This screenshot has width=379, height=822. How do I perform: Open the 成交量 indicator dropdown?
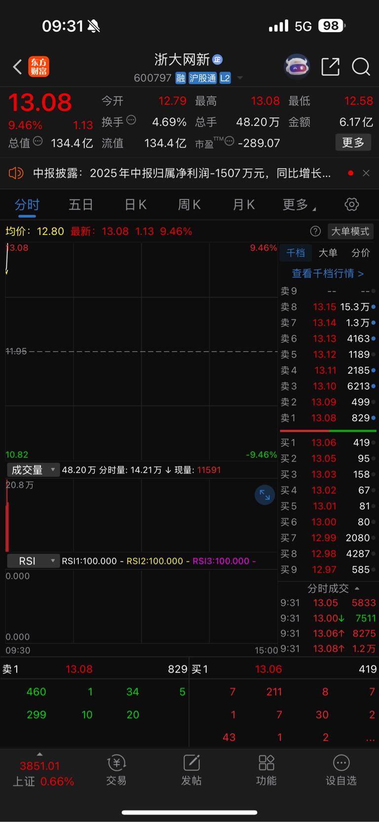click(33, 470)
